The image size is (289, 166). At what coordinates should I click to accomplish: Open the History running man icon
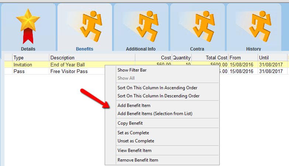pyautogui.click(x=254, y=25)
